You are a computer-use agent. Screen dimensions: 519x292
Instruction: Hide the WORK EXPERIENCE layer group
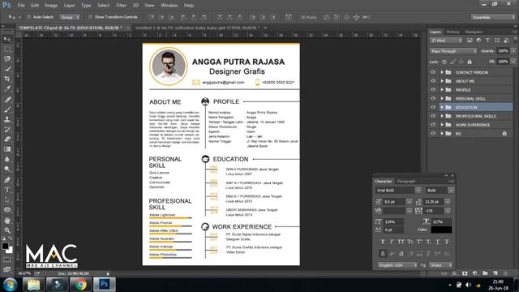433,125
